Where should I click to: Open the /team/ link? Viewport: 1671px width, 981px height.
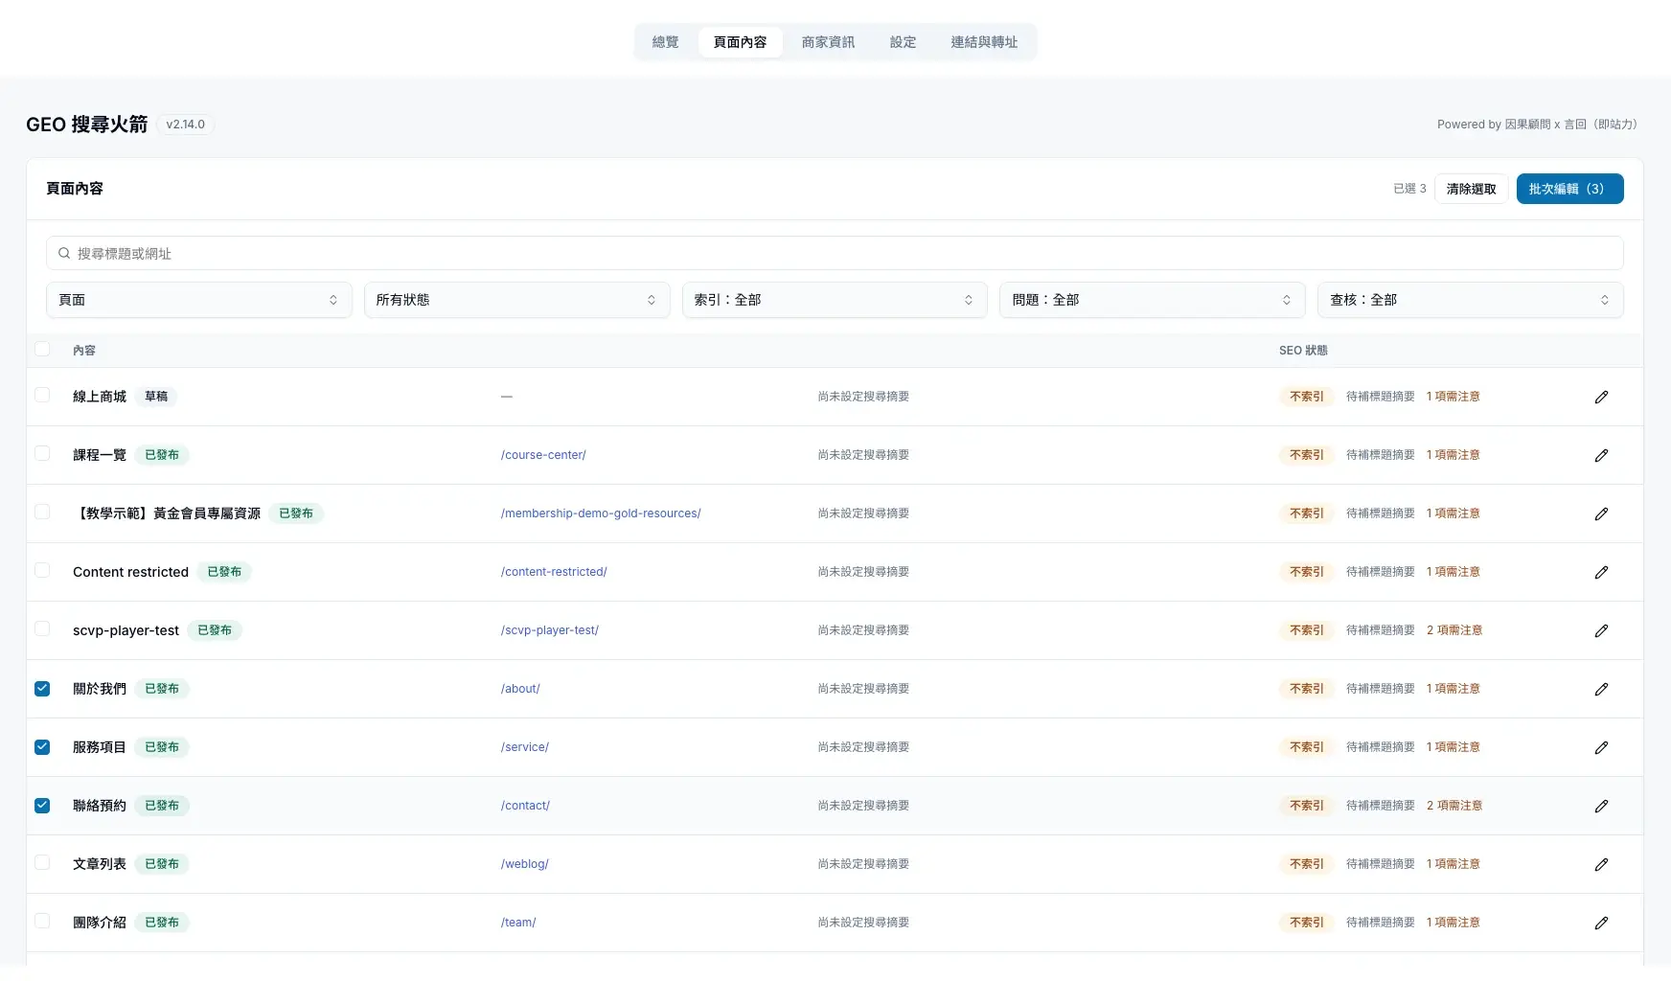[x=518, y=923]
